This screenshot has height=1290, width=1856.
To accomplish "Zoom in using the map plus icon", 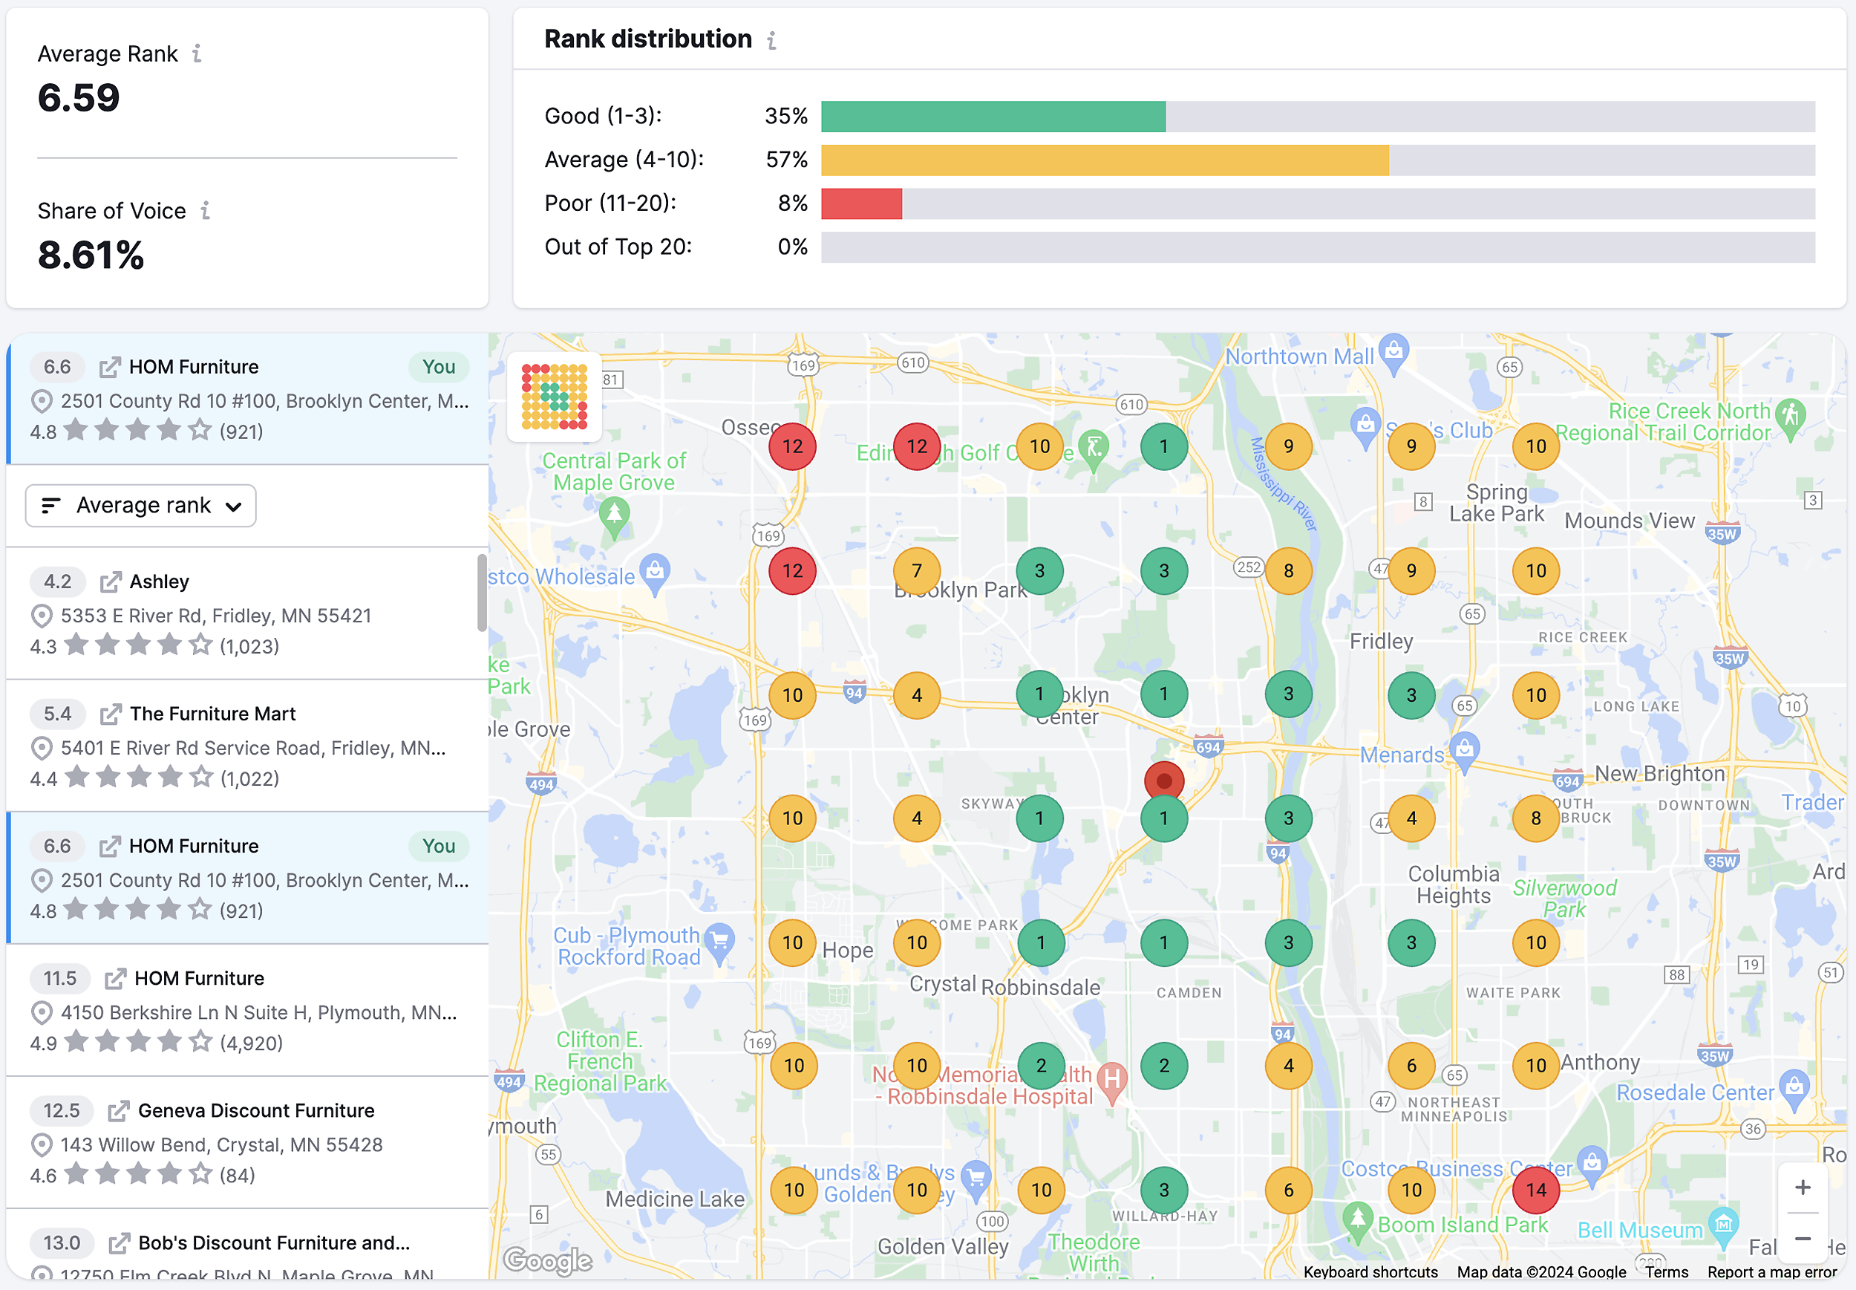I will (1802, 1187).
